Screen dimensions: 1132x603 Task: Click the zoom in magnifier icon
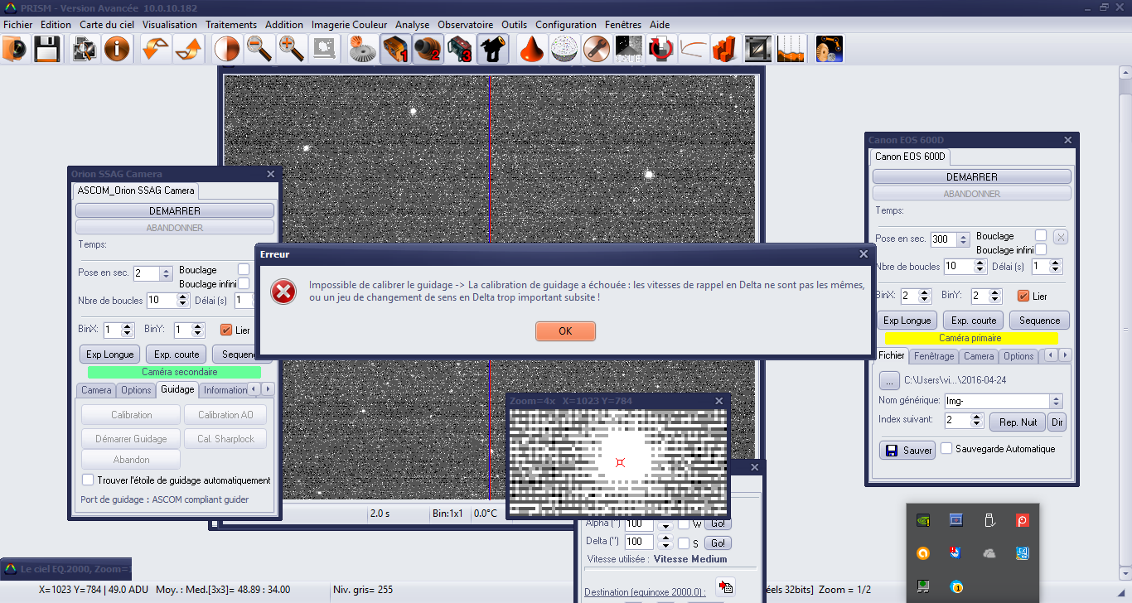point(291,50)
